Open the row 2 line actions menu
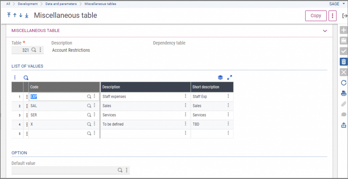 click(27, 106)
